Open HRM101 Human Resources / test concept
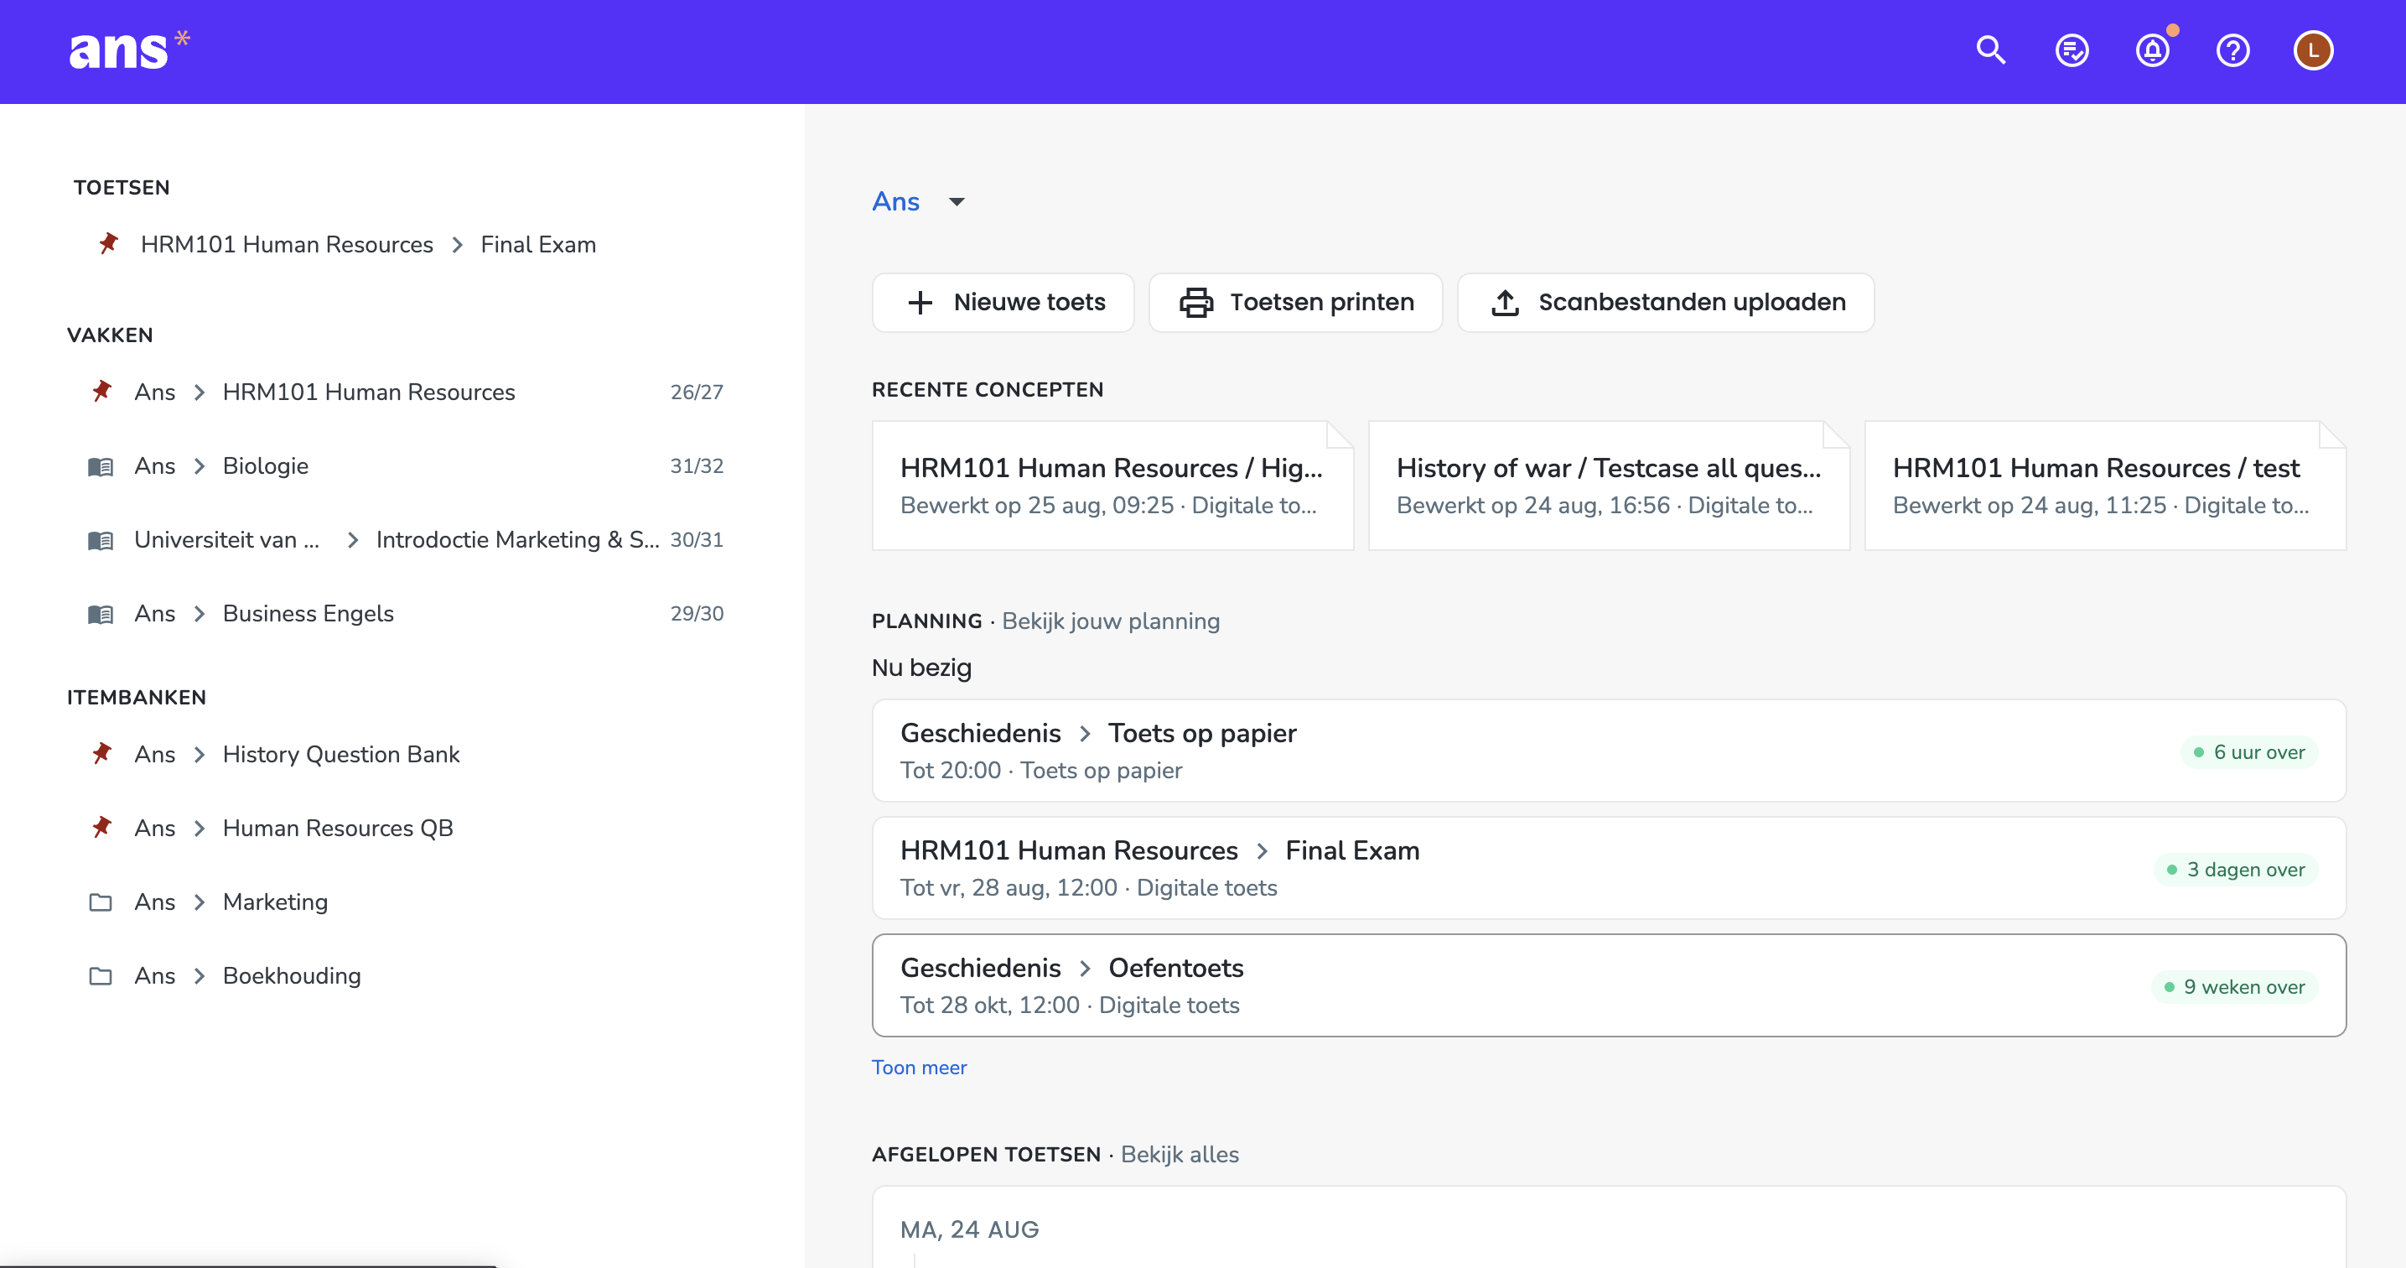This screenshot has width=2406, height=1268. coord(2105,486)
